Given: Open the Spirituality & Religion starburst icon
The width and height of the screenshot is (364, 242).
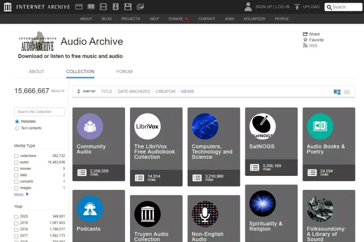Looking at the screenshot, I should pyautogui.click(x=263, y=204).
